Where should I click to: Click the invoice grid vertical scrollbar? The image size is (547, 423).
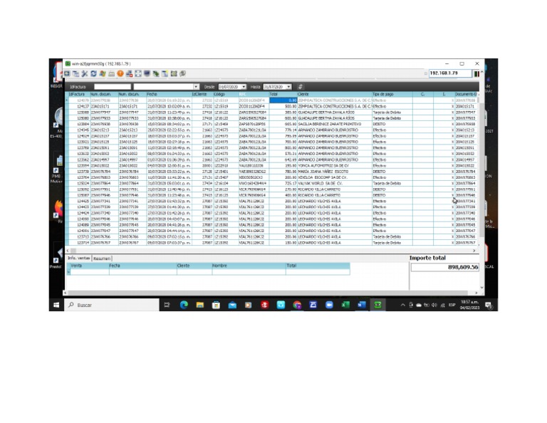coord(479,171)
